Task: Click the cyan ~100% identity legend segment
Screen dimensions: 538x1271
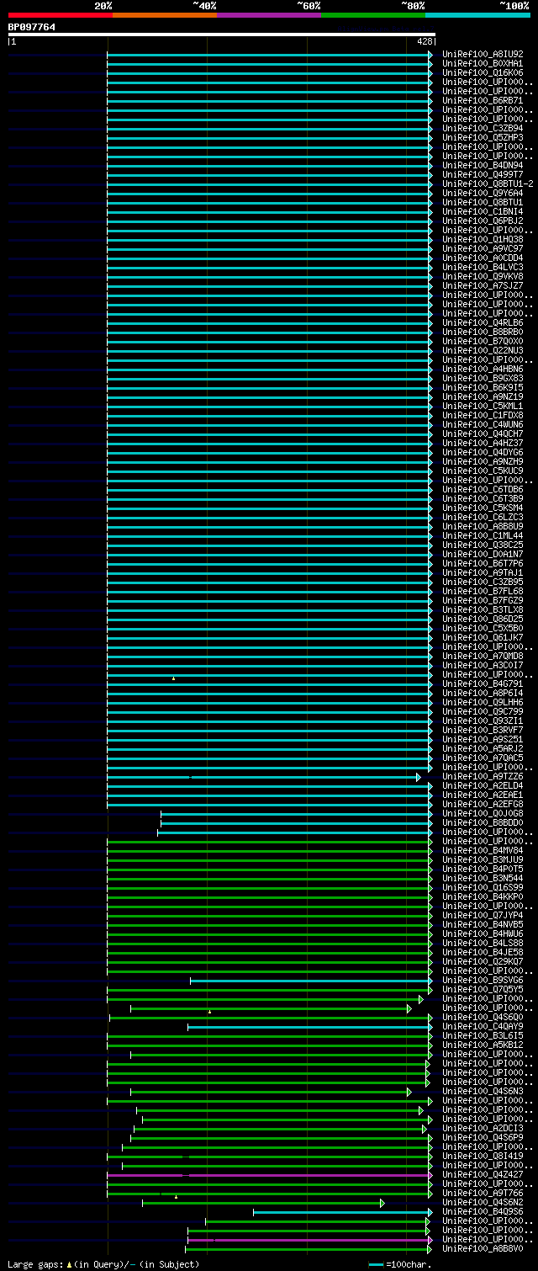Action: pyautogui.click(x=477, y=15)
